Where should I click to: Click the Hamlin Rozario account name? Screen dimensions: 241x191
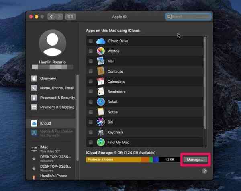click(52, 62)
